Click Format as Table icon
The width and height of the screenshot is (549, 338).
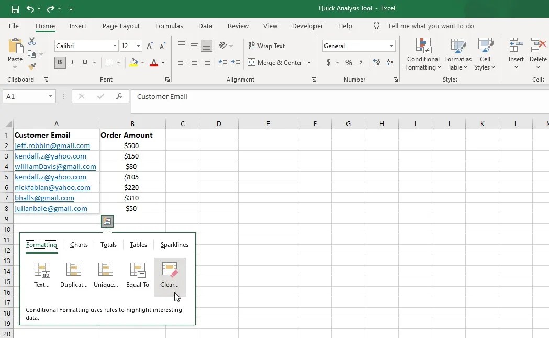458,54
